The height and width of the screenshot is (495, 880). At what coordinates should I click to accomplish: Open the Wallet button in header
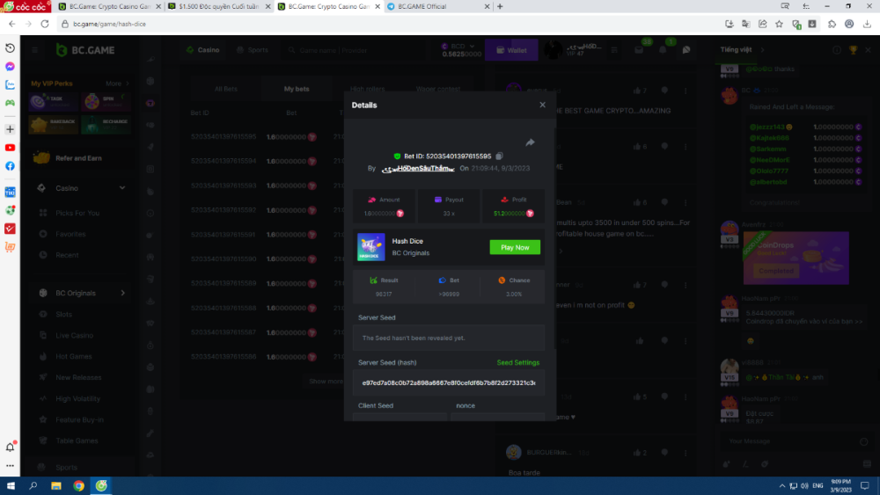(x=511, y=50)
